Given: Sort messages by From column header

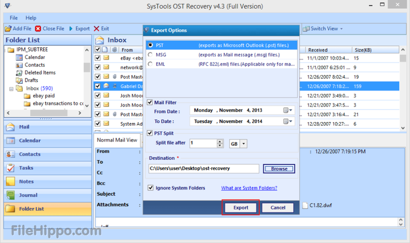Looking at the screenshot, I should click(127, 50).
